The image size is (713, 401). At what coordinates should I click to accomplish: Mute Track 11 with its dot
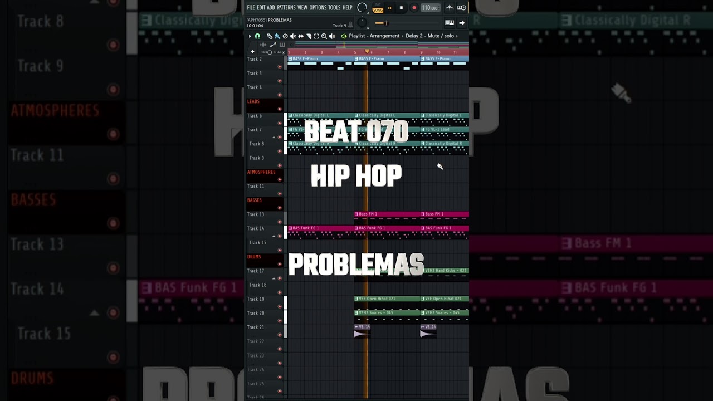tap(280, 193)
